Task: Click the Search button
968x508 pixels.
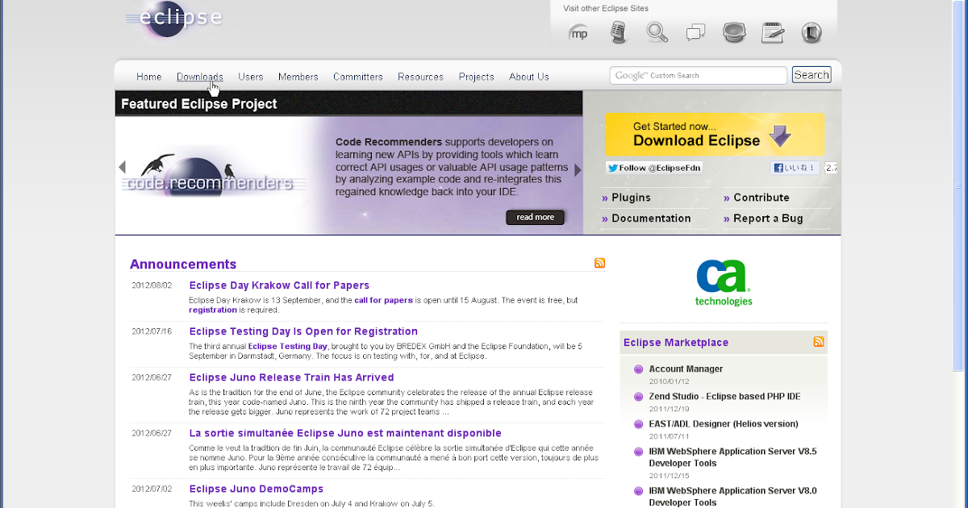Action: point(812,75)
